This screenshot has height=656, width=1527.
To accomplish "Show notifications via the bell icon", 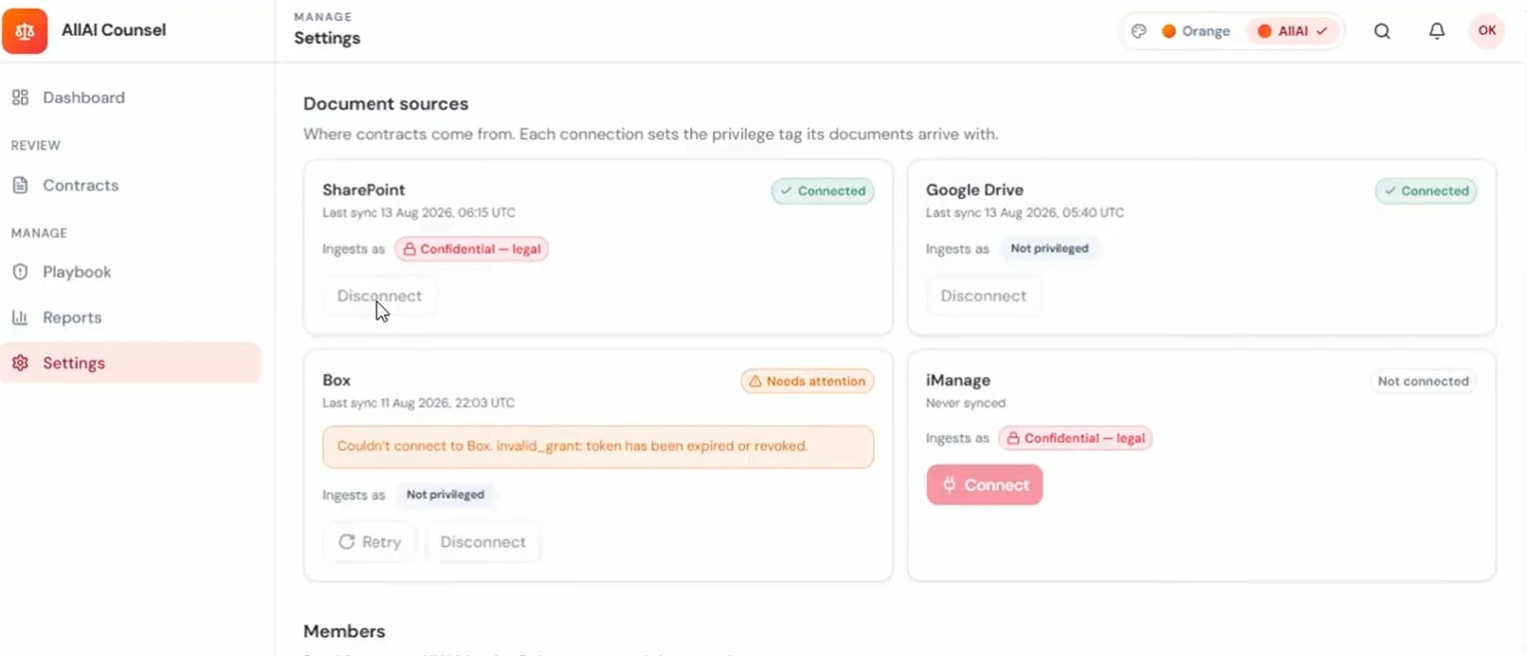I will (1437, 31).
